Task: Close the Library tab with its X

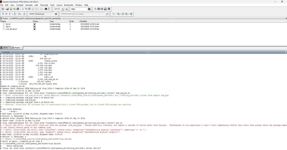Action: (10, 48)
